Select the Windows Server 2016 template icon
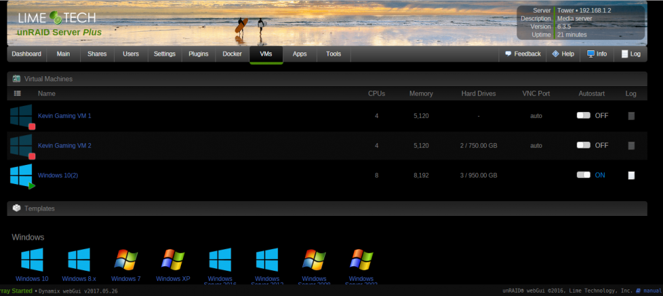The image size is (663, 296). click(x=220, y=260)
